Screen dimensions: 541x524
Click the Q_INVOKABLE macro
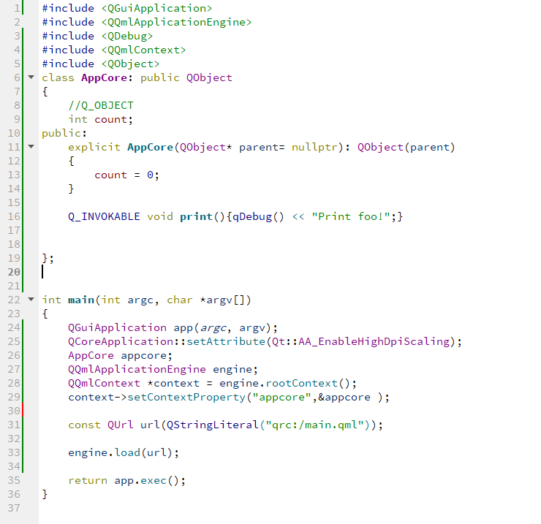[x=105, y=216]
